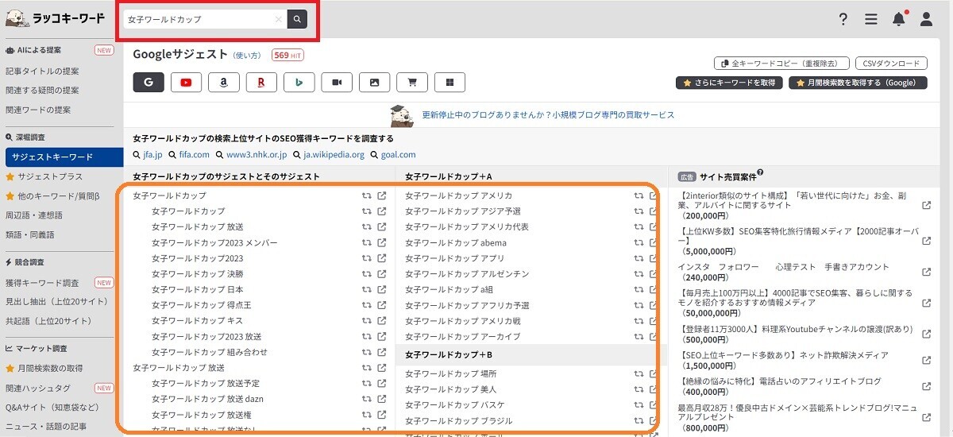Open external link for 女子ワールドカップ 美人
This screenshot has height=437, width=953.
tap(654, 389)
